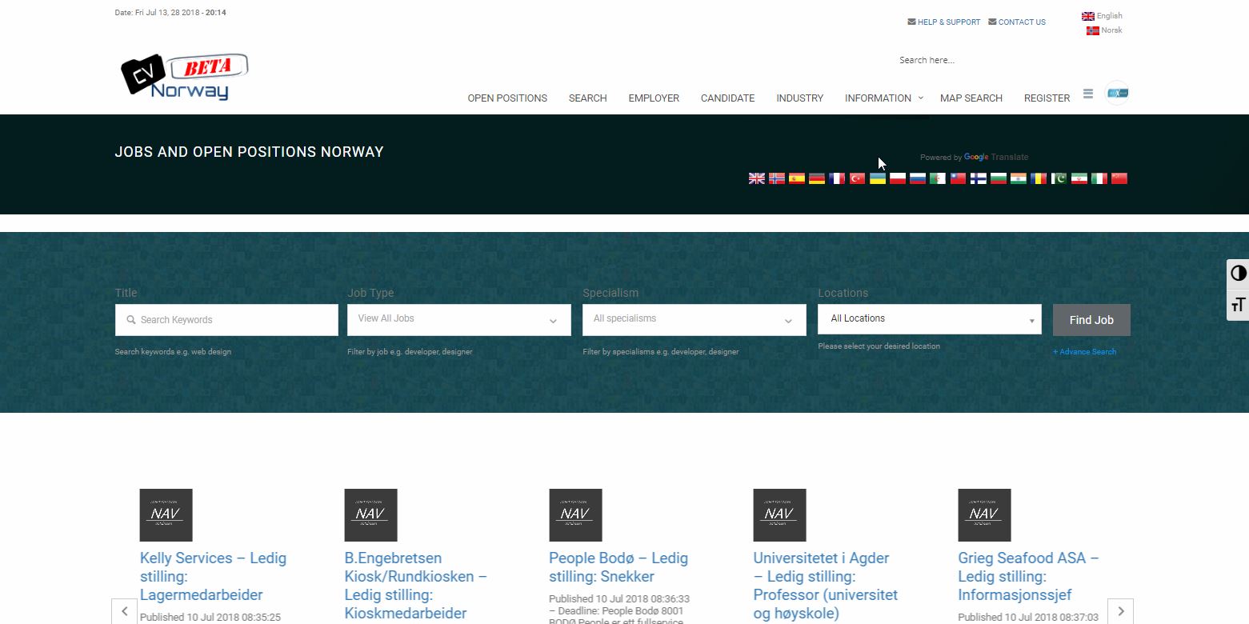Open the Help & Support link
This screenshot has width=1249, height=624.
944,22
